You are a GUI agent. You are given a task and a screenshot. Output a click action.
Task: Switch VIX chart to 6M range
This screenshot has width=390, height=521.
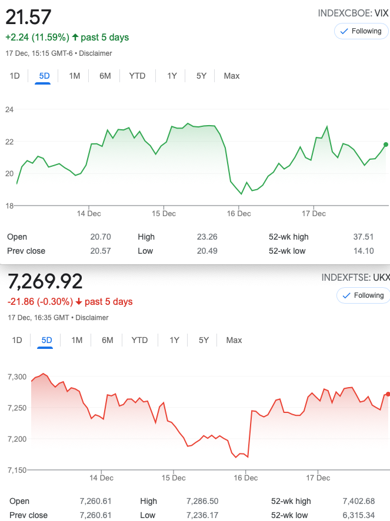point(105,76)
